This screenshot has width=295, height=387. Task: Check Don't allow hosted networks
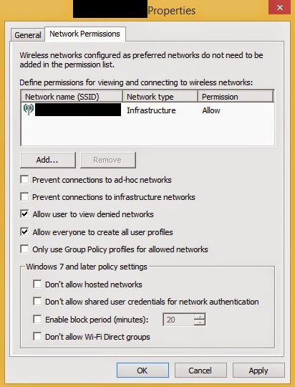coord(37,284)
